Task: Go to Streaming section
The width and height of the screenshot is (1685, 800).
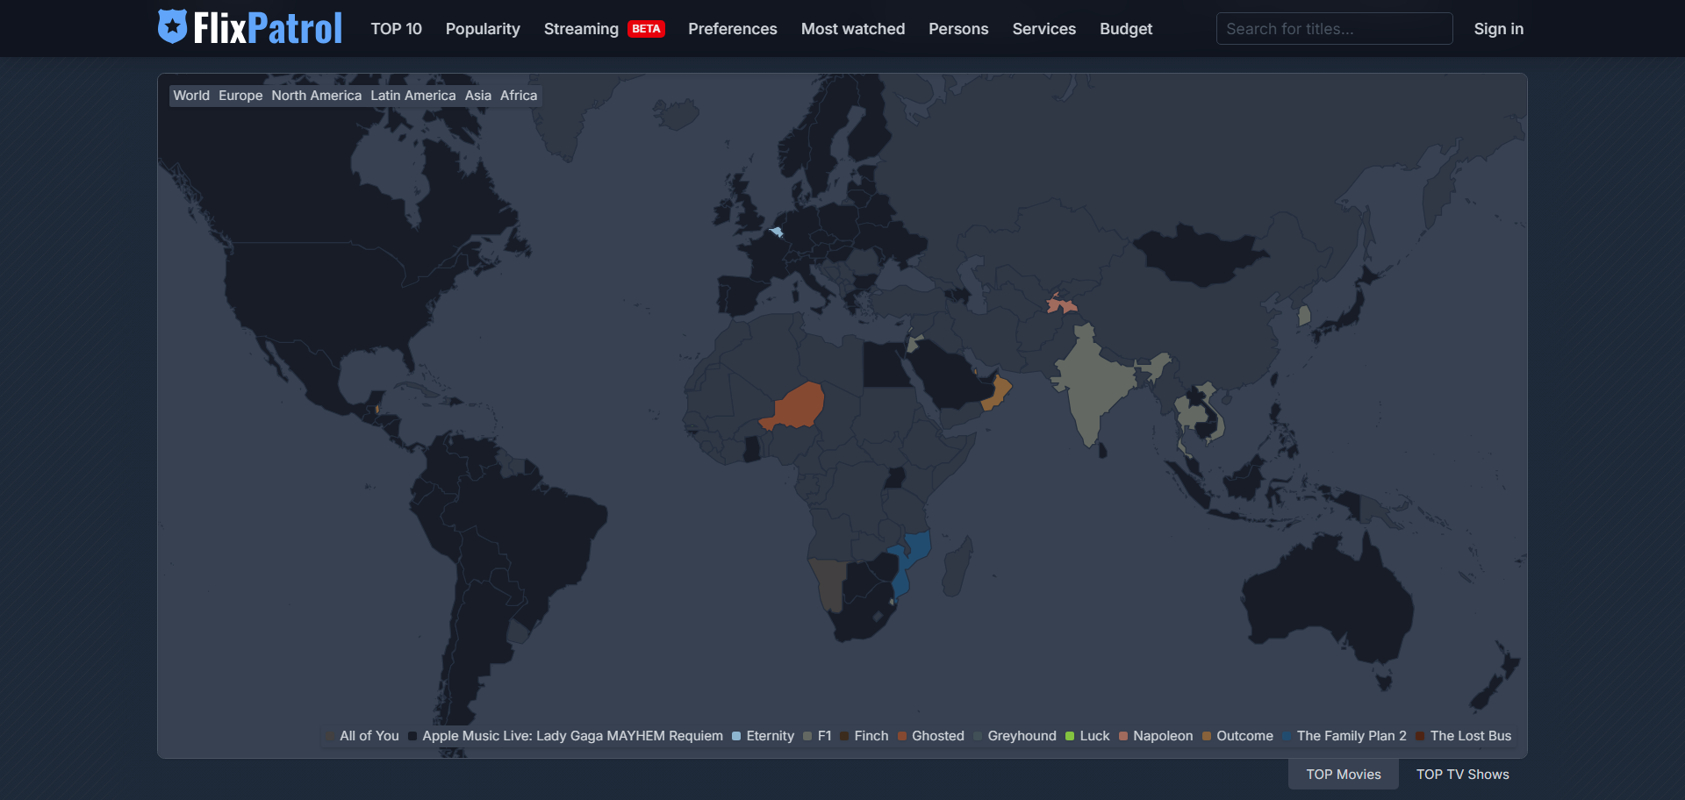Action: point(581,29)
